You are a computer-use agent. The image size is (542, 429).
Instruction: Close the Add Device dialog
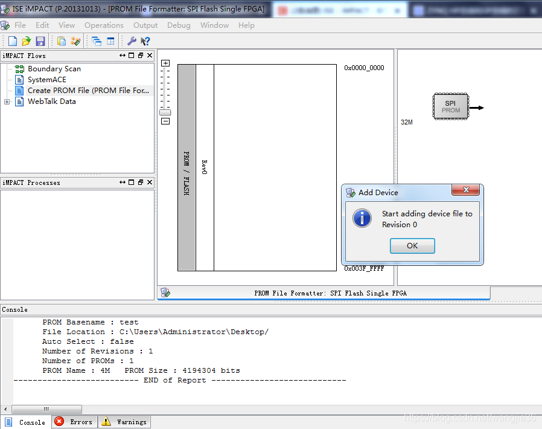pyautogui.click(x=465, y=190)
